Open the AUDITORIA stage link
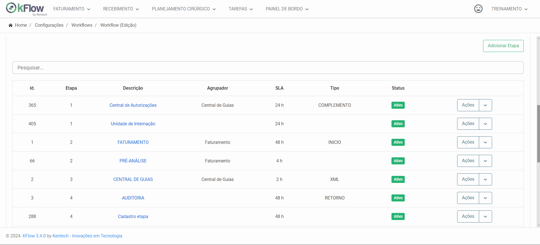Screen dimensions: 540x245 (133, 198)
